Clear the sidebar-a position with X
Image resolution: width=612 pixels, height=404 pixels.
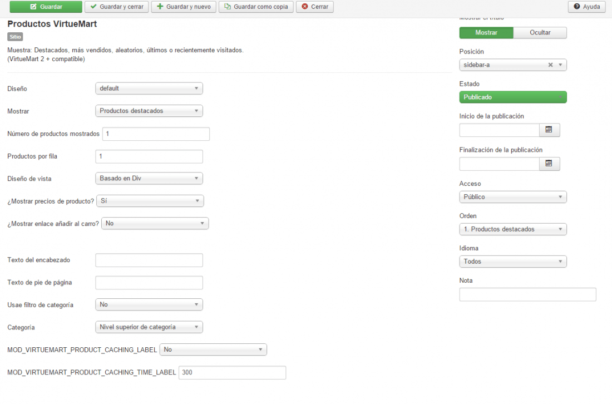pyautogui.click(x=550, y=65)
